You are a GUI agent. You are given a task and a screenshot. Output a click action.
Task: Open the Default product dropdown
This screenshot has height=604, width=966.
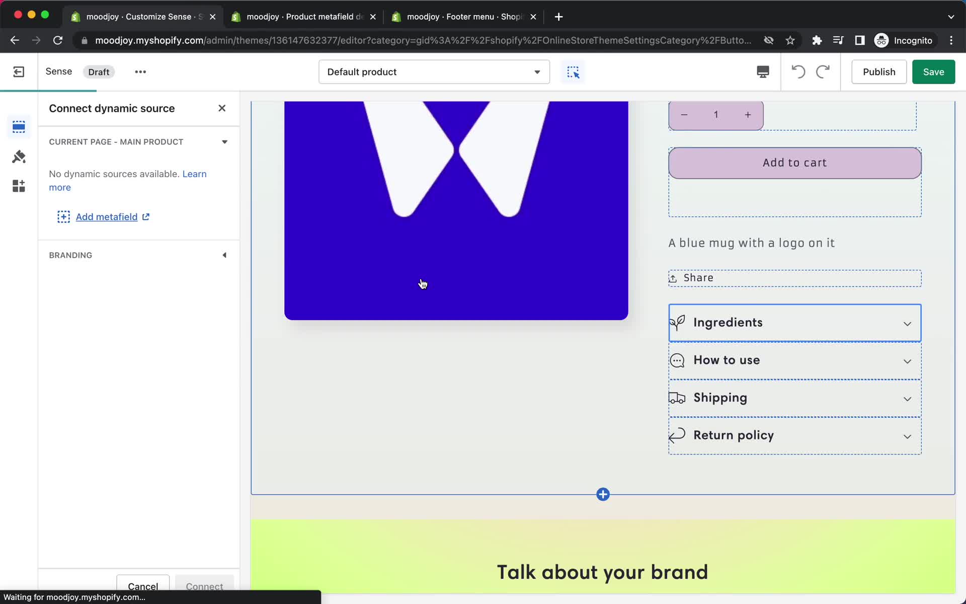tap(434, 71)
